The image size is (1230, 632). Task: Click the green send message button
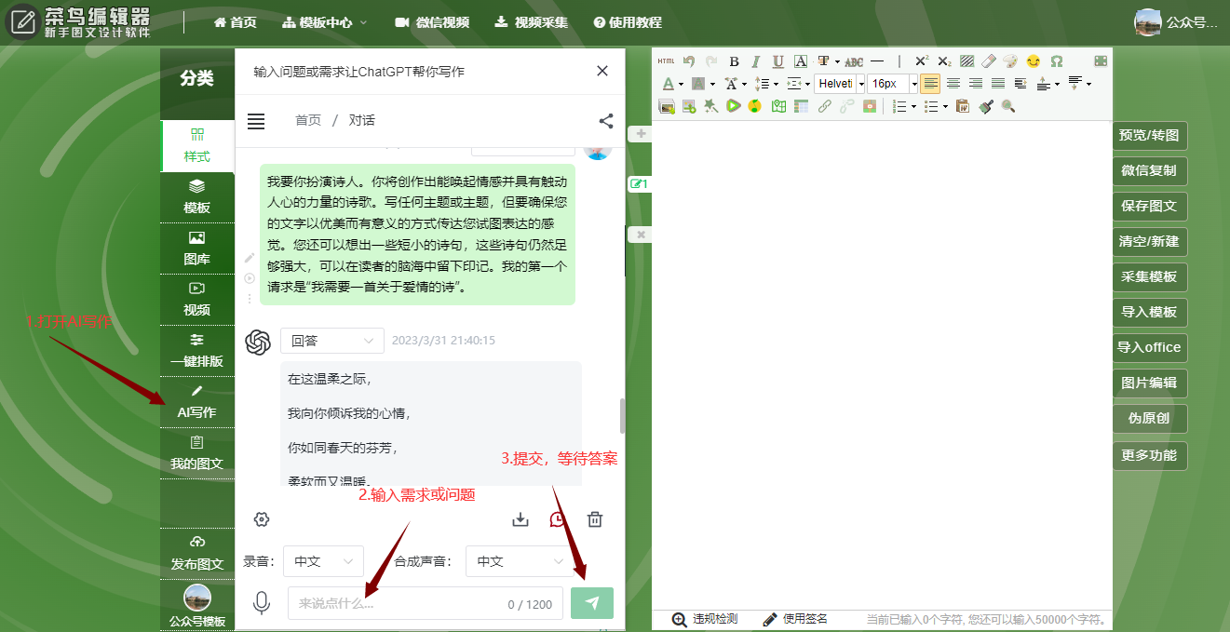(592, 603)
